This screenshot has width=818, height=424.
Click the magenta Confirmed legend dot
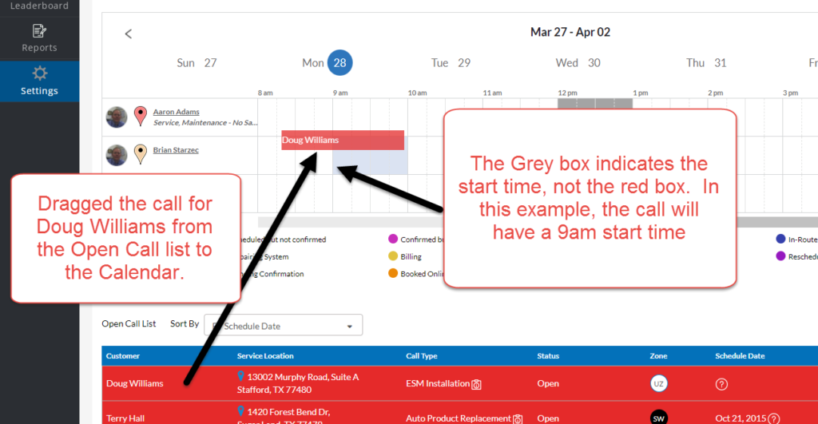[x=392, y=239]
